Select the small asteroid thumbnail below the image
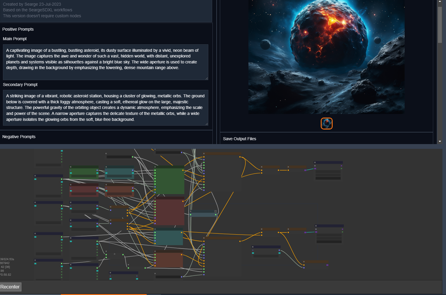Viewport: 446px width, 295px height. pos(326,124)
